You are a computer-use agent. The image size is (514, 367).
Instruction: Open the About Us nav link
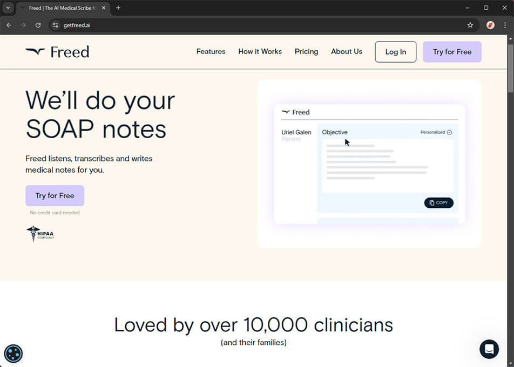347,51
